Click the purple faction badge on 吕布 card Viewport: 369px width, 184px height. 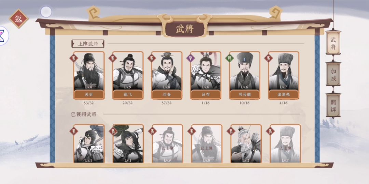click(191, 58)
